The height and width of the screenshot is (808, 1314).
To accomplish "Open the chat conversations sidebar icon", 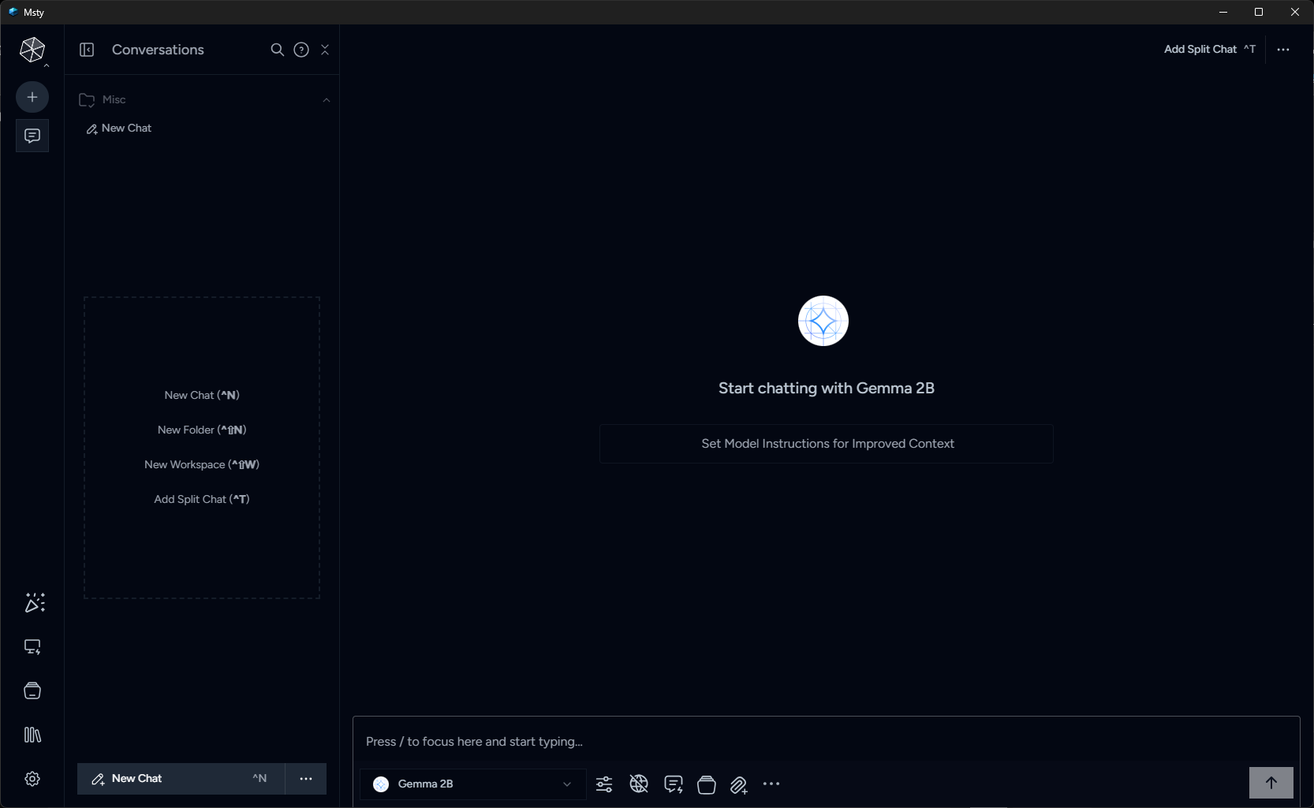I will pos(32,136).
